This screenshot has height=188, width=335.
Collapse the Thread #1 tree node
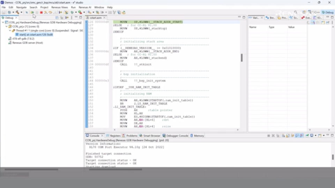point(10,31)
